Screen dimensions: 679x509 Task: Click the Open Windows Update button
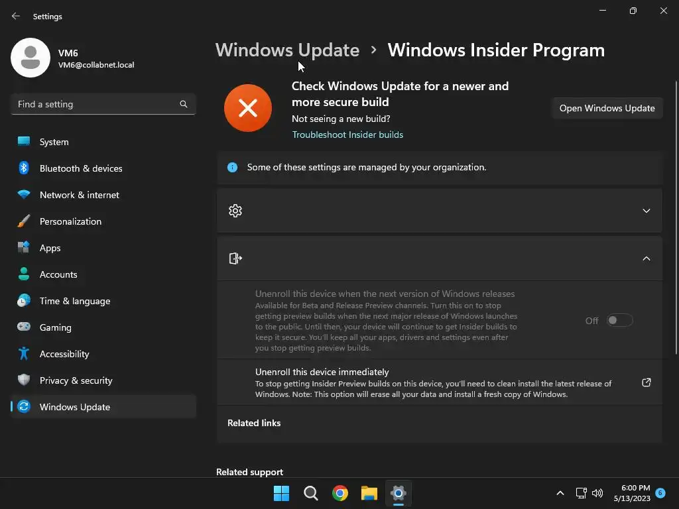point(607,108)
